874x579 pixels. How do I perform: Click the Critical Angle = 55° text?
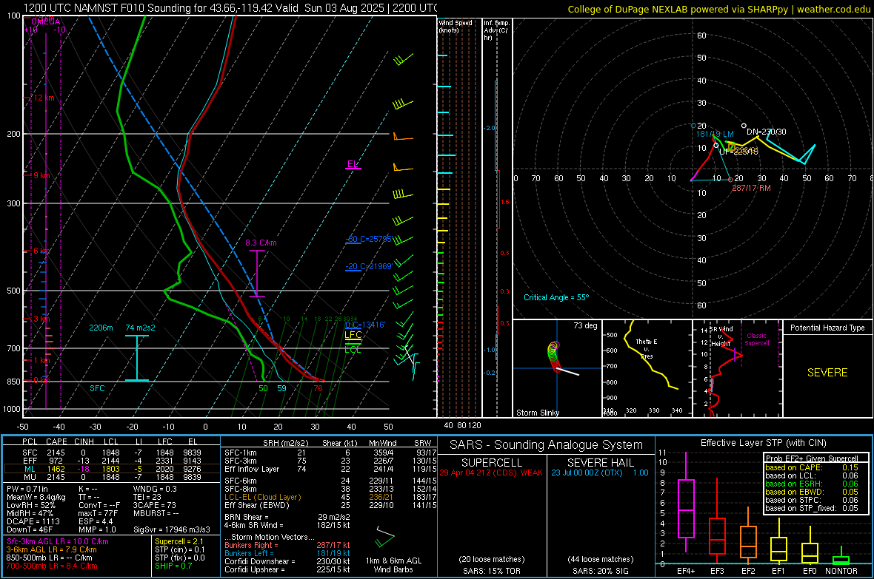click(556, 297)
